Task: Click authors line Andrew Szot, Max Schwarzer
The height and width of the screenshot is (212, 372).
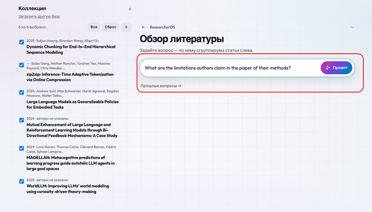Action: pyautogui.click(x=72, y=93)
